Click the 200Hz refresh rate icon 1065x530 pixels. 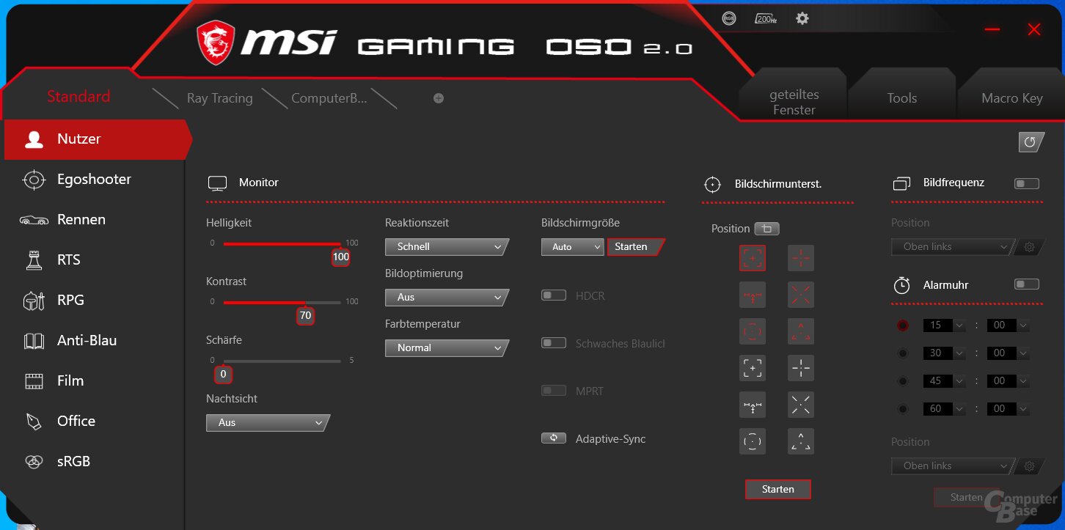point(766,19)
